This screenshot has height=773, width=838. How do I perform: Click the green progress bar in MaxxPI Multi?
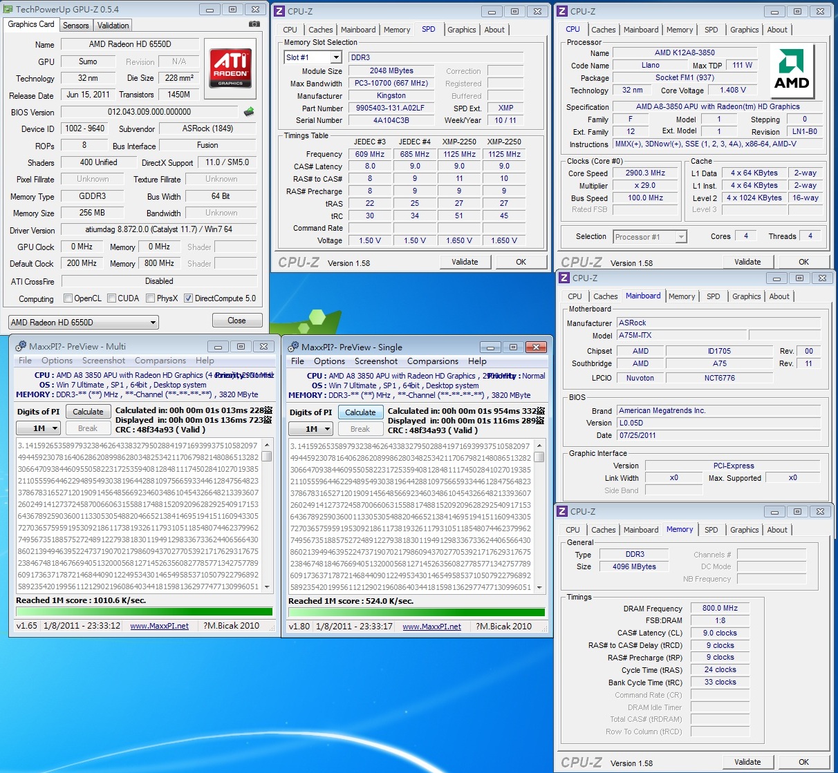(x=144, y=611)
